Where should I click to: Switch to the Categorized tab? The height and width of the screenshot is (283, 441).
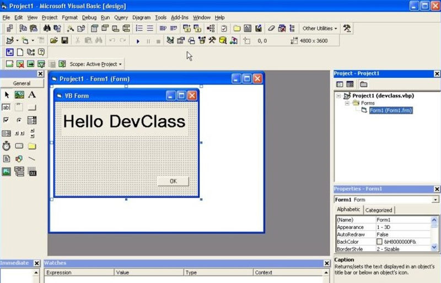pos(379,210)
